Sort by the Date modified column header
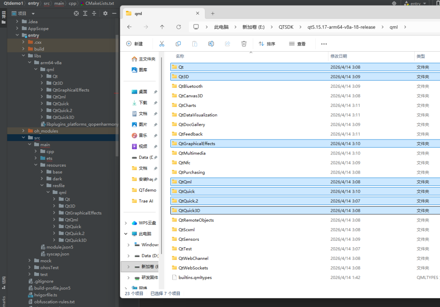 point(339,56)
